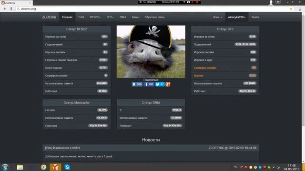
Task: Click the Twitter share button
Action: click(160, 84)
